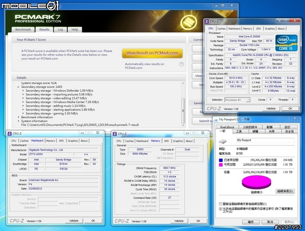Enable compress this drive checkbox
This screenshot has width=305, height=231.
tap(220, 204)
